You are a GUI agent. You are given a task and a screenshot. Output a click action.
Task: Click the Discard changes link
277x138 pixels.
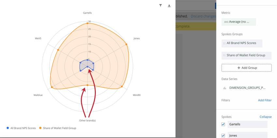click(203, 16)
